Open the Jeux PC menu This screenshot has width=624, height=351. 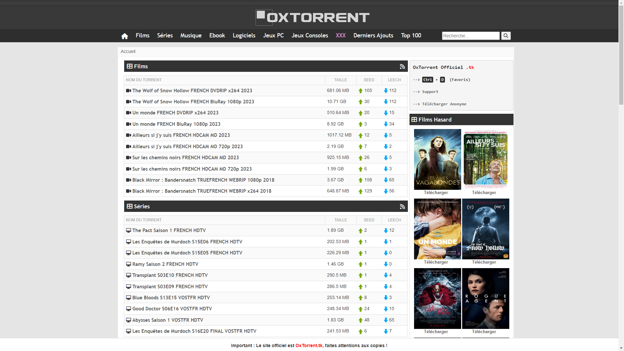pyautogui.click(x=273, y=35)
